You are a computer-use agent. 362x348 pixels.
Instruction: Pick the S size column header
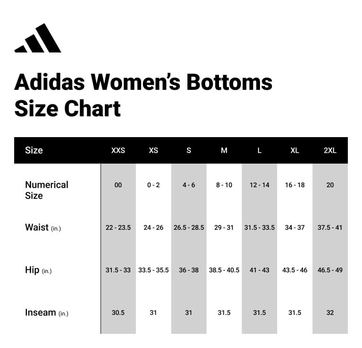pyautogui.click(x=189, y=150)
